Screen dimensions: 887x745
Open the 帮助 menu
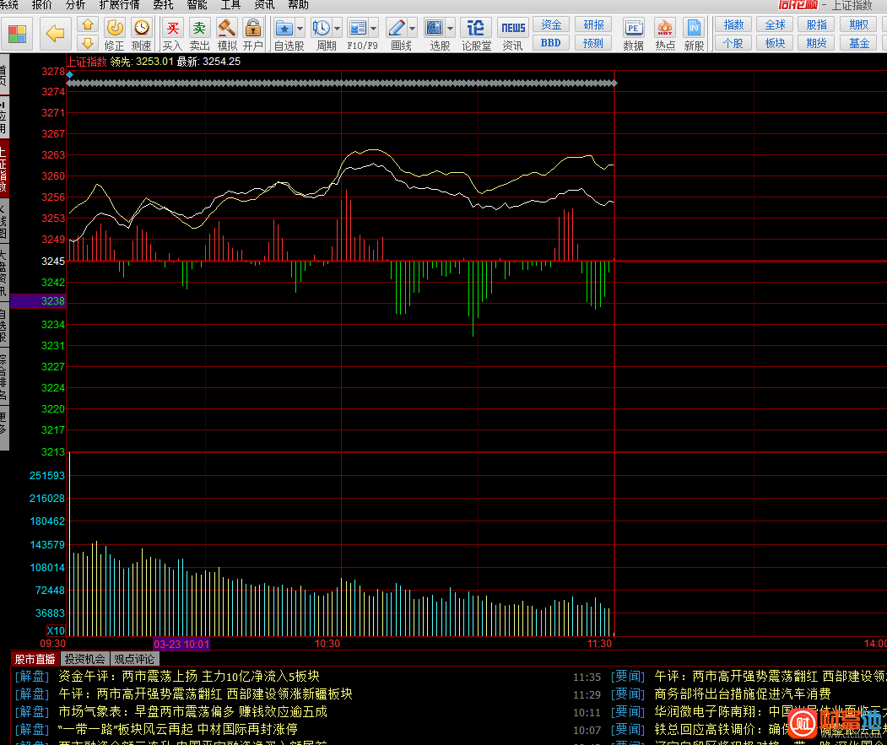click(x=298, y=5)
